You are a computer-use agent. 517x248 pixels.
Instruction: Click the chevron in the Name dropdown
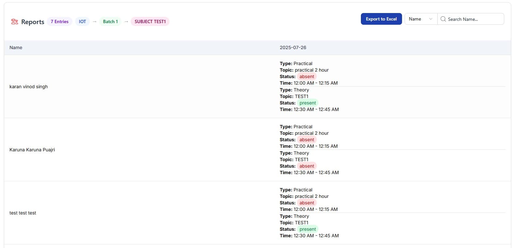pyautogui.click(x=430, y=19)
